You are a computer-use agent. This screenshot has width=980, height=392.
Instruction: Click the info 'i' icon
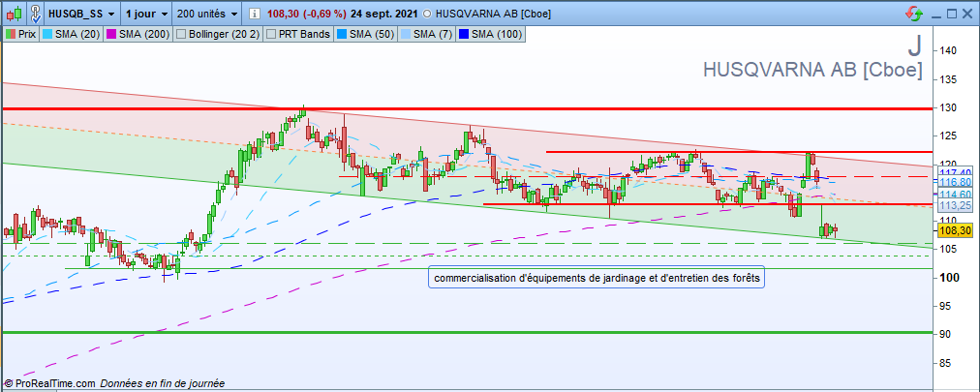[x=255, y=14]
